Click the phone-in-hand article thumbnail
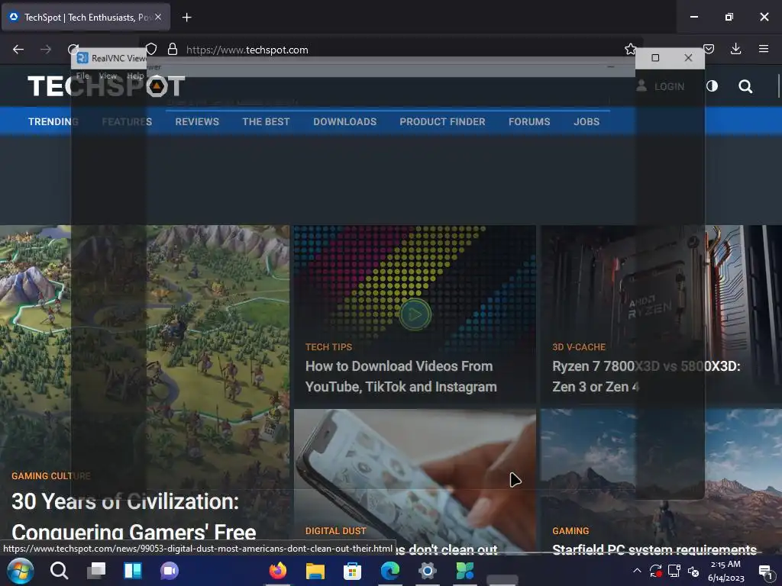Screen dimensions: 782x586 pos(415,466)
